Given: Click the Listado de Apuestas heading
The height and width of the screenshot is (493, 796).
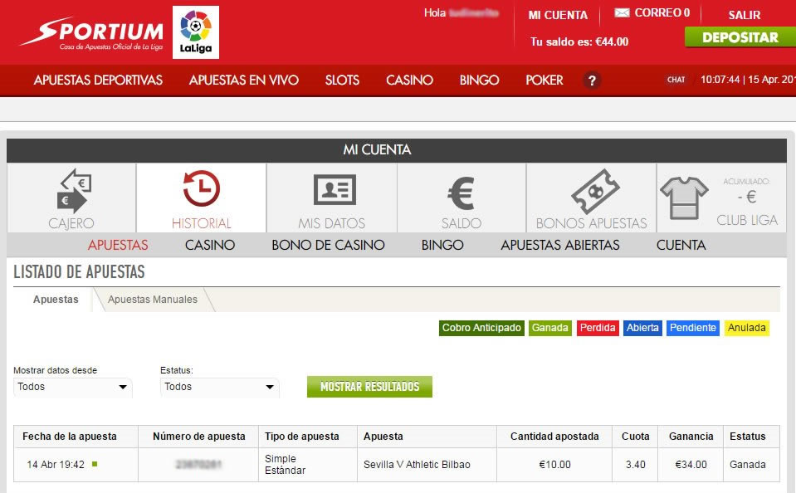Looking at the screenshot, I should (79, 272).
